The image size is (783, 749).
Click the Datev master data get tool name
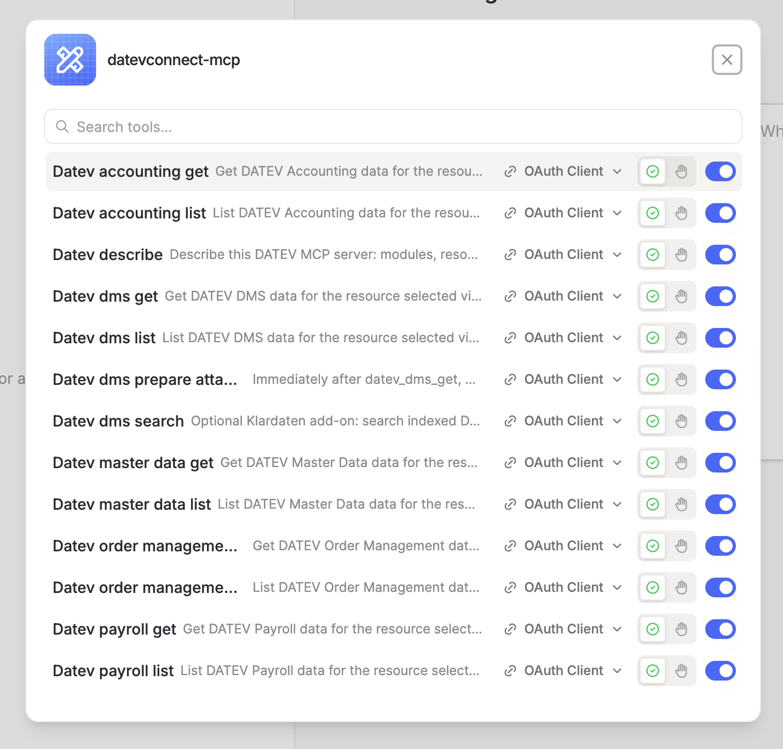[x=133, y=463]
